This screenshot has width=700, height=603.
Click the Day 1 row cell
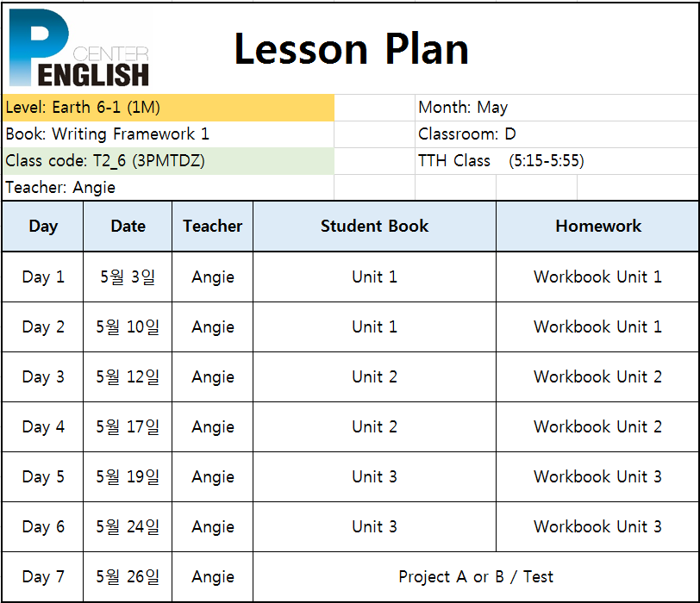click(x=43, y=277)
